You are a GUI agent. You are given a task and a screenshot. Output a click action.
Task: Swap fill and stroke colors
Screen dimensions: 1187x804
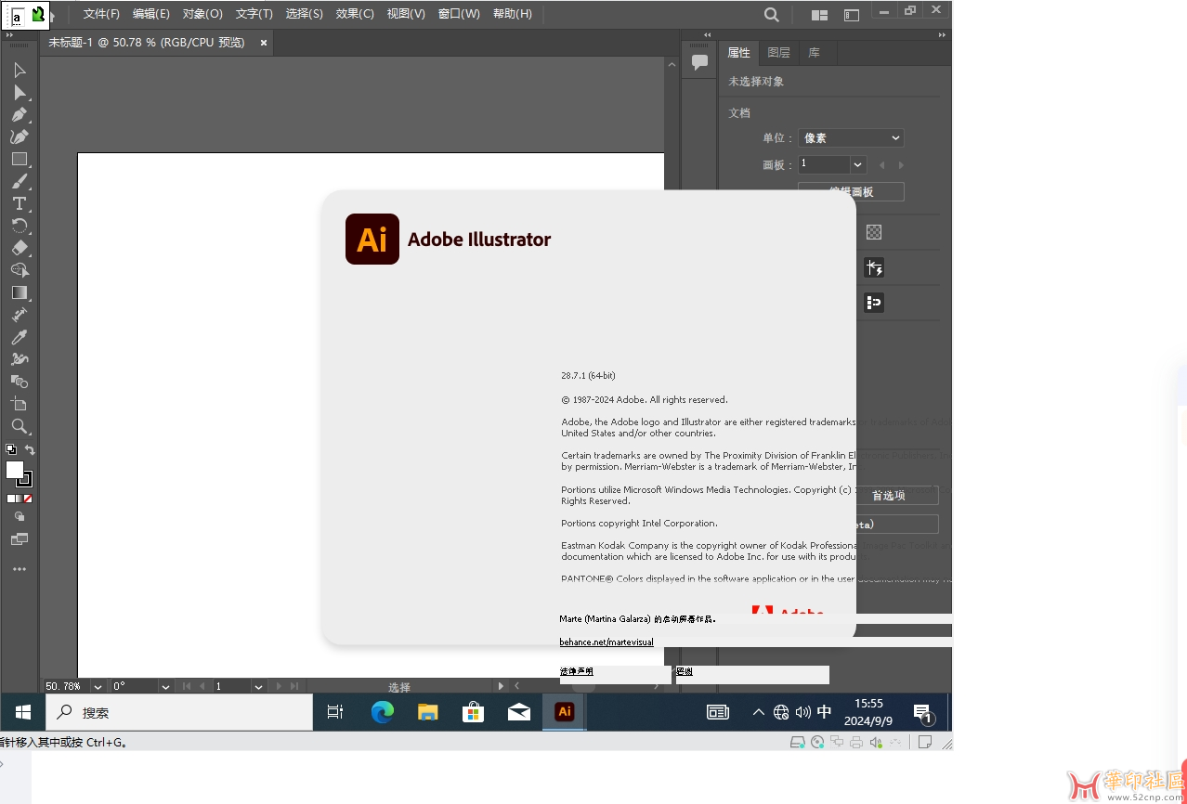30,449
